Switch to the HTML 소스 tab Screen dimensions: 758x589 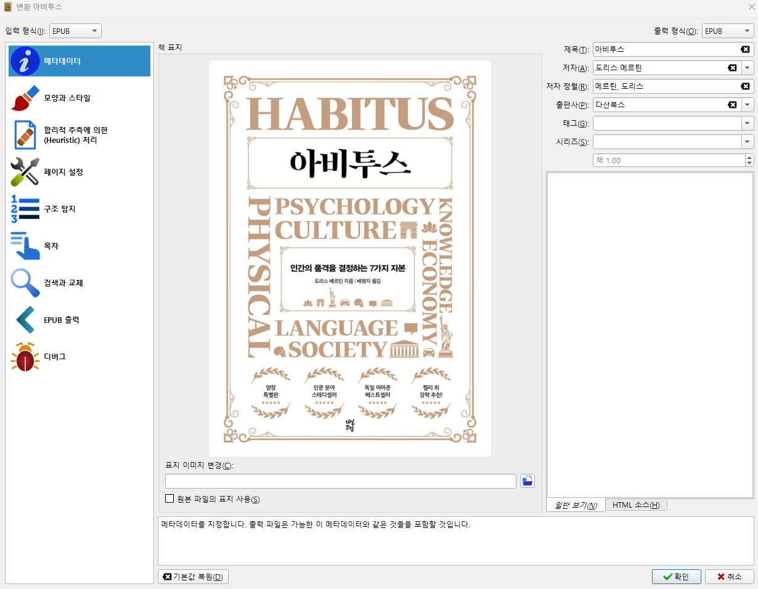pyautogui.click(x=636, y=505)
